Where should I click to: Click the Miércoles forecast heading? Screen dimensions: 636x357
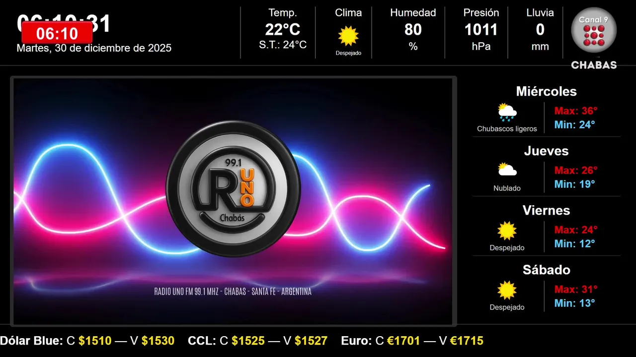tap(546, 91)
